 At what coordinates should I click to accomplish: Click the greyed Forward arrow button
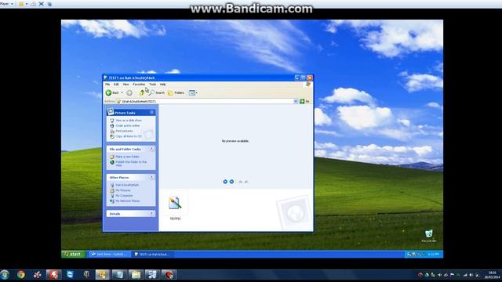click(129, 92)
